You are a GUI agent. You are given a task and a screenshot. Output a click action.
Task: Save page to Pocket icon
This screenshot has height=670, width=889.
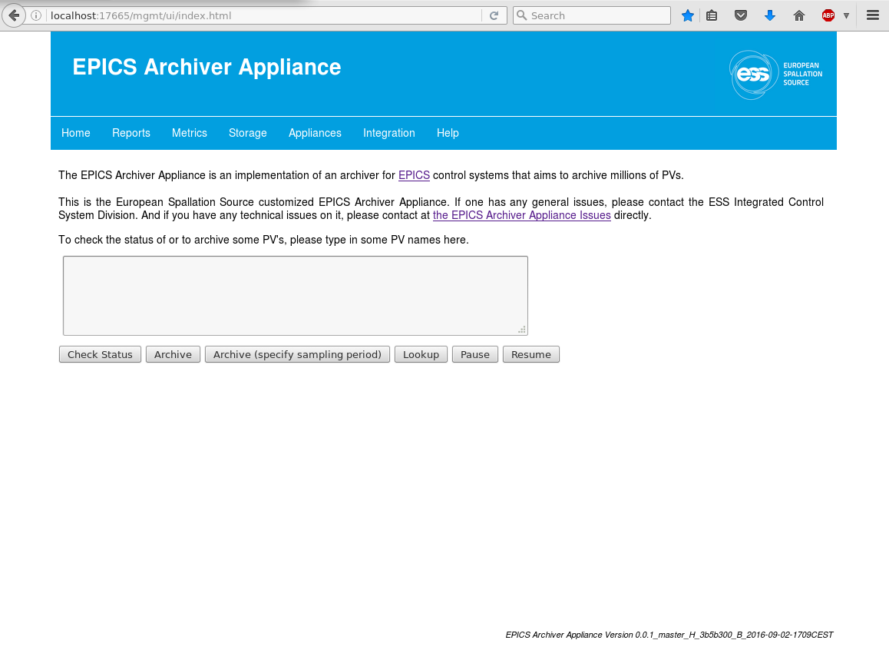tap(741, 15)
